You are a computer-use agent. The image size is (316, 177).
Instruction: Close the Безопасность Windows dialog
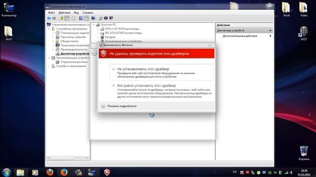(210, 45)
